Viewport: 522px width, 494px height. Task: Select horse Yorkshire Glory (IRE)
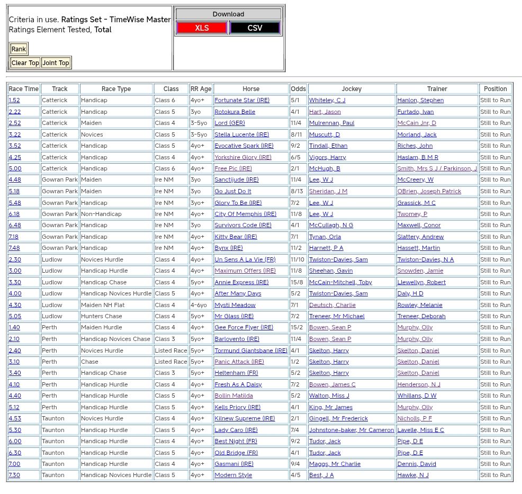[242, 157]
